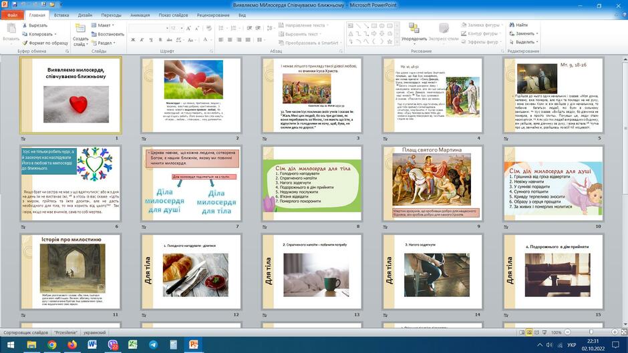Click the zoom slider in status bar
This screenshot has height=353, width=628.
(591, 332)
